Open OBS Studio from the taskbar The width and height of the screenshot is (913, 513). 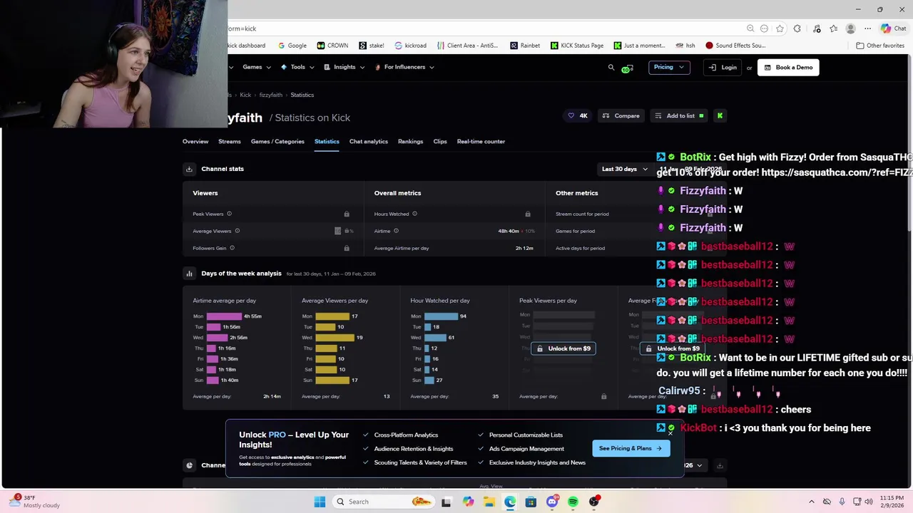pos(594,502)
